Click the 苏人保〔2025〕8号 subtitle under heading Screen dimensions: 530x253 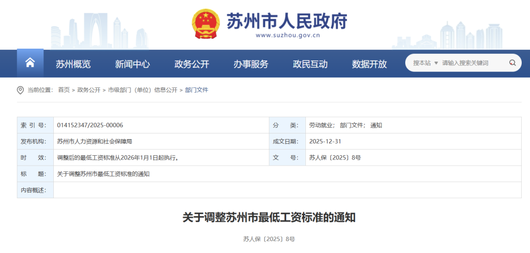point(269,239)
